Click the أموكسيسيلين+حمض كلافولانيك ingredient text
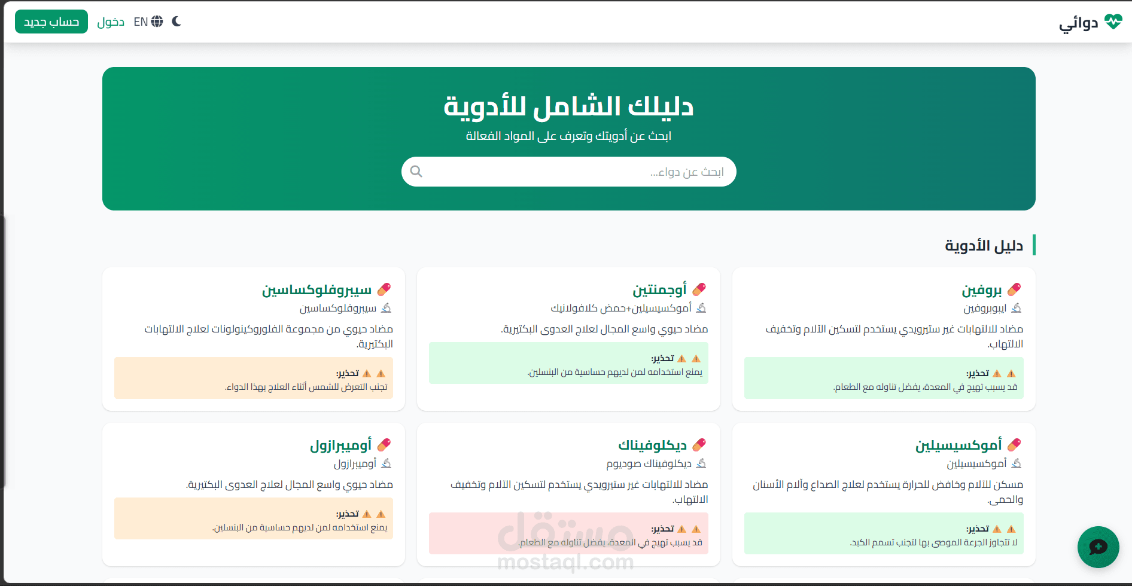 click(621, 309)
